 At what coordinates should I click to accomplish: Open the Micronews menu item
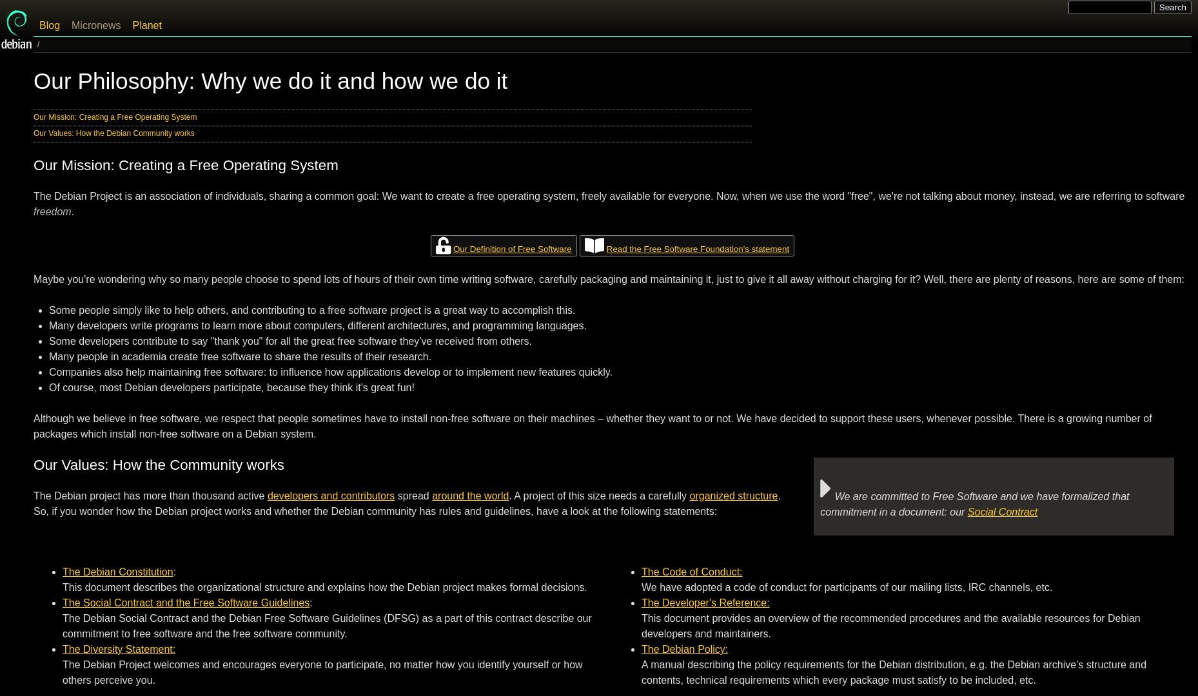point(96,25)
